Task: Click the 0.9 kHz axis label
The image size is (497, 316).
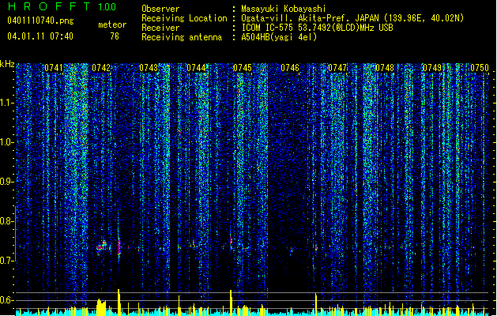Action: pyautogui.click(x=6, y=182)
